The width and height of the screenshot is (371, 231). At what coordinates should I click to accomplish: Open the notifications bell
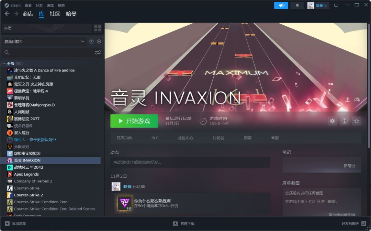click(x=297, y=5)
